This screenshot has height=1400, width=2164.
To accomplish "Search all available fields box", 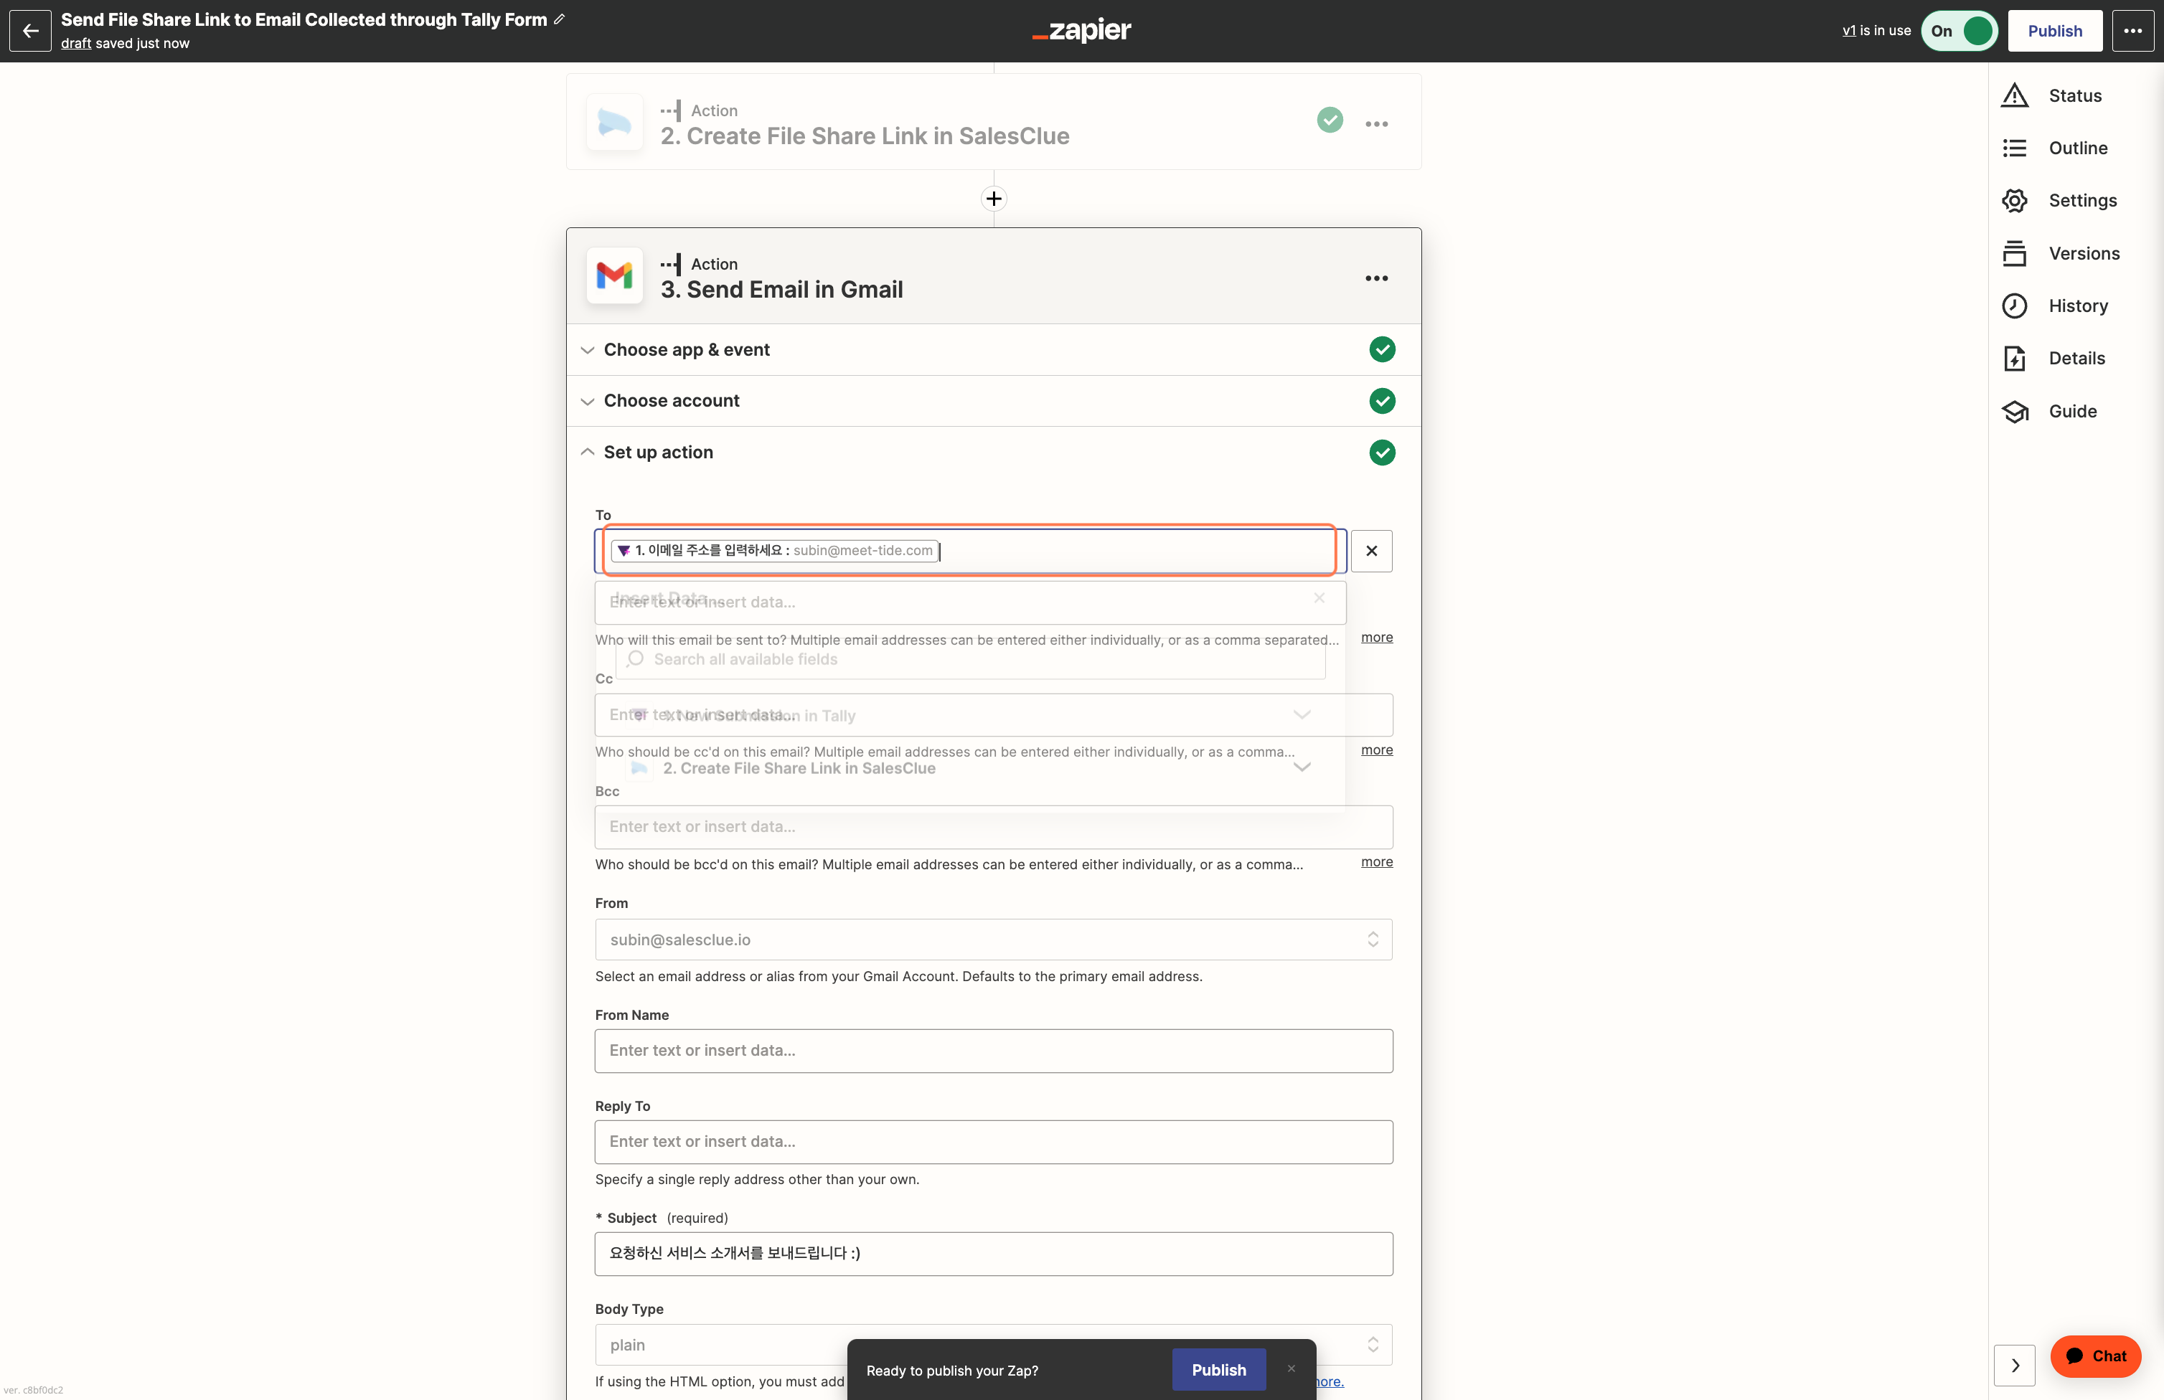I will pyautogui.click(x=970, y=659).
